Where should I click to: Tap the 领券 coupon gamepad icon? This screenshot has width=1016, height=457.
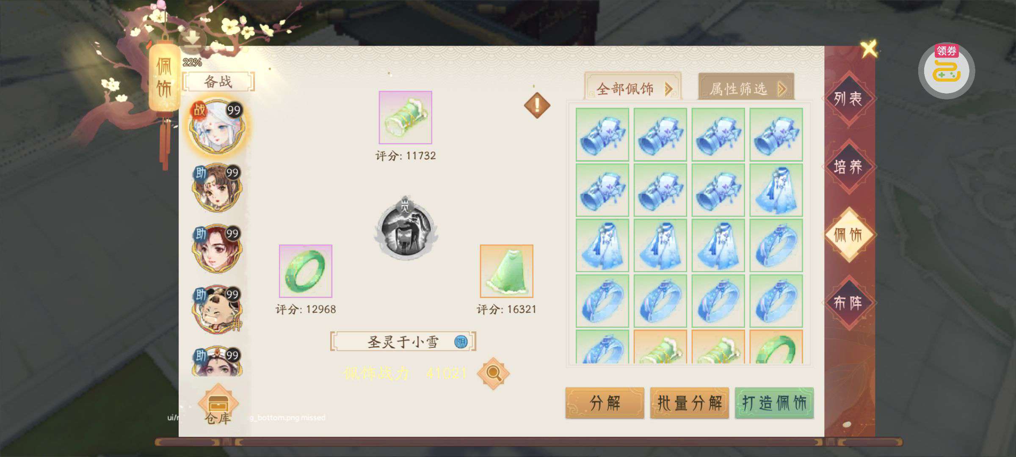[947, 71]
